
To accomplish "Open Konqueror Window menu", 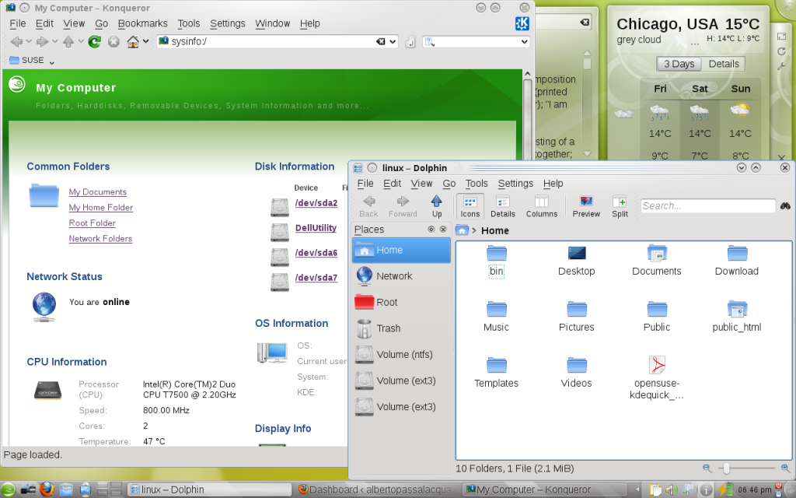I will (x=273, y=23).
